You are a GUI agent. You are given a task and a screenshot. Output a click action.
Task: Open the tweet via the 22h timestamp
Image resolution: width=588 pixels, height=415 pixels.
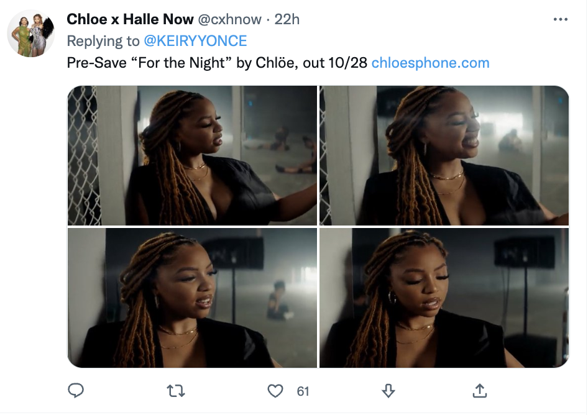(x=287, y=20)
